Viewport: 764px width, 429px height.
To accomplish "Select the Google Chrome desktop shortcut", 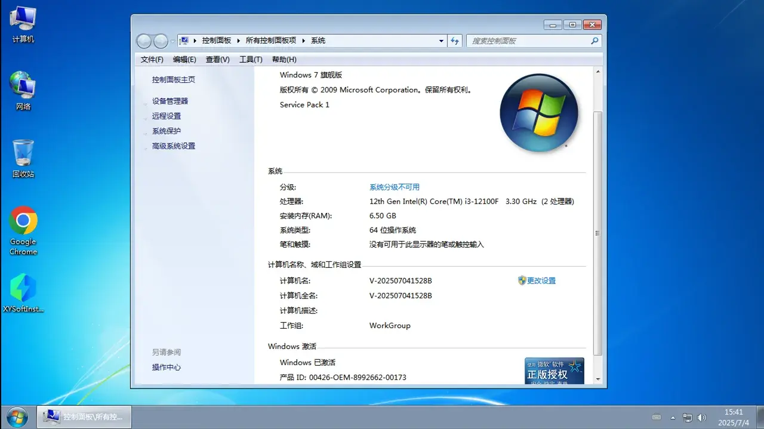I will click(23, 231).
